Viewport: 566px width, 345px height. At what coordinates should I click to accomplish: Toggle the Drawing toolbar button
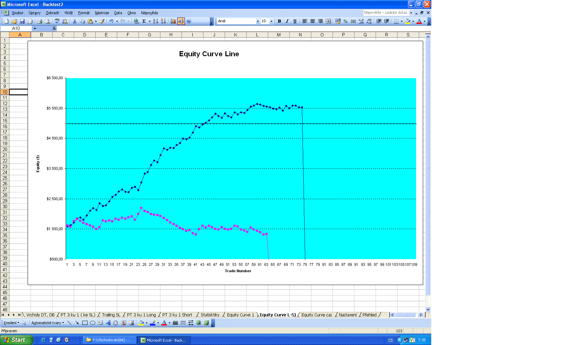(181, 21)
